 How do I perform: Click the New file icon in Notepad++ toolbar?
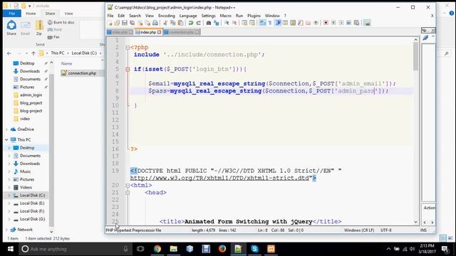tap(110, 23)
